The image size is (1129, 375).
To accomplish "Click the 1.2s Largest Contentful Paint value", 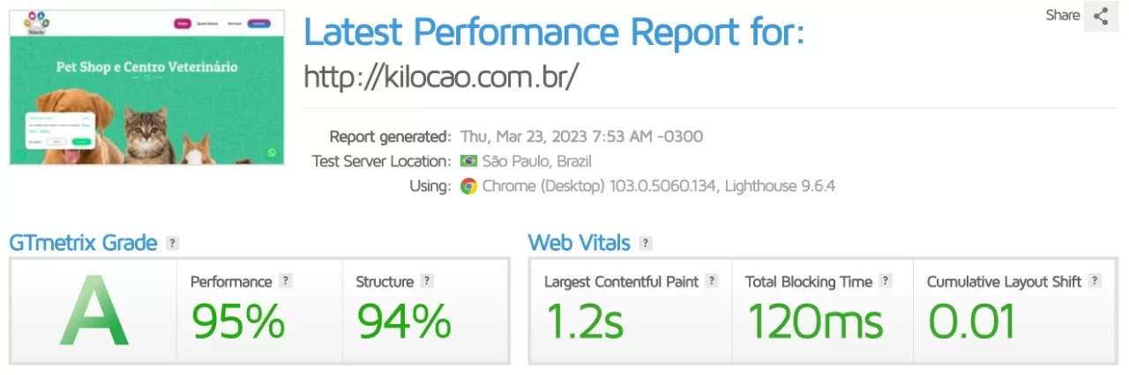I will (584, 321).
